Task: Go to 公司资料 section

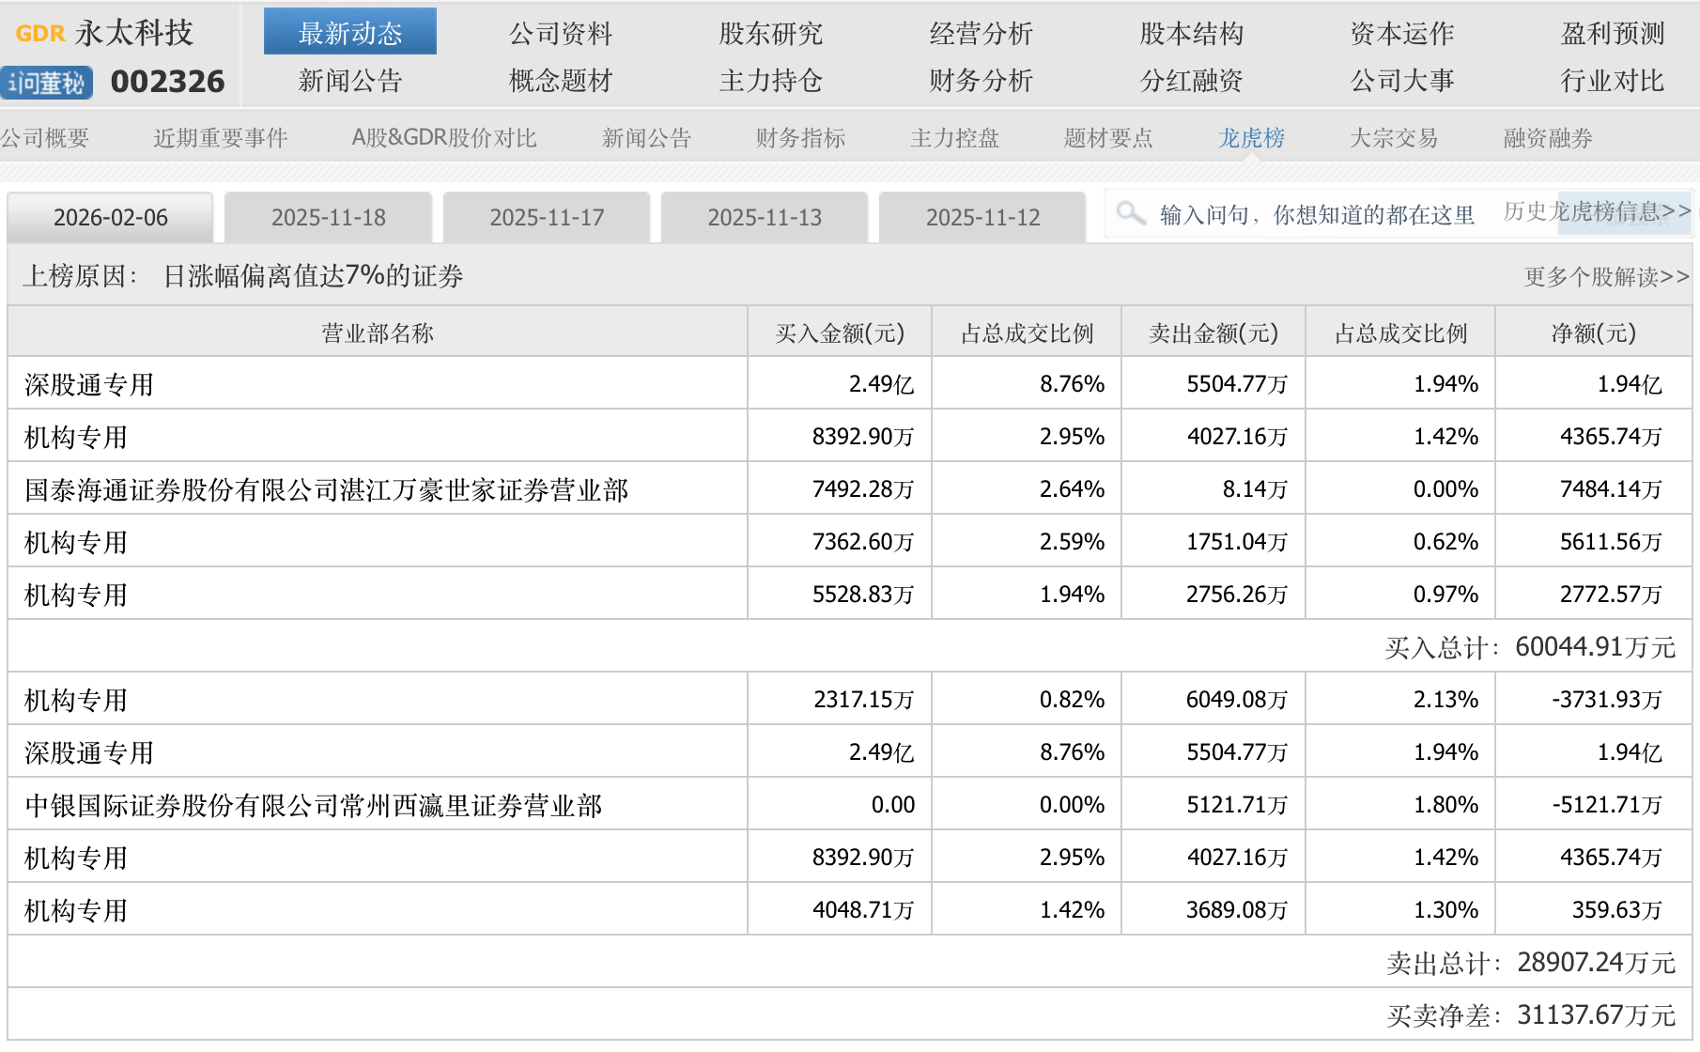Action: pos(560,34)
